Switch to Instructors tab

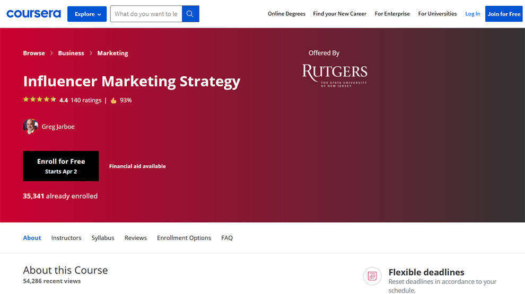pyautogui.click(x=66, y=238)
